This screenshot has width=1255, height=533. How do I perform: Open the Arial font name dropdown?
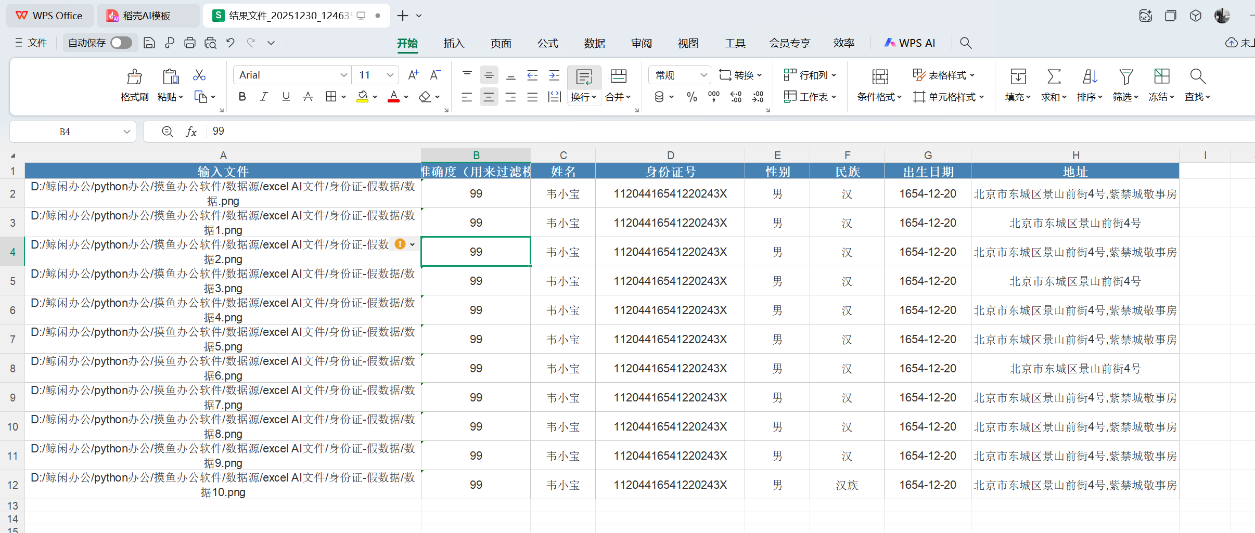343,75
